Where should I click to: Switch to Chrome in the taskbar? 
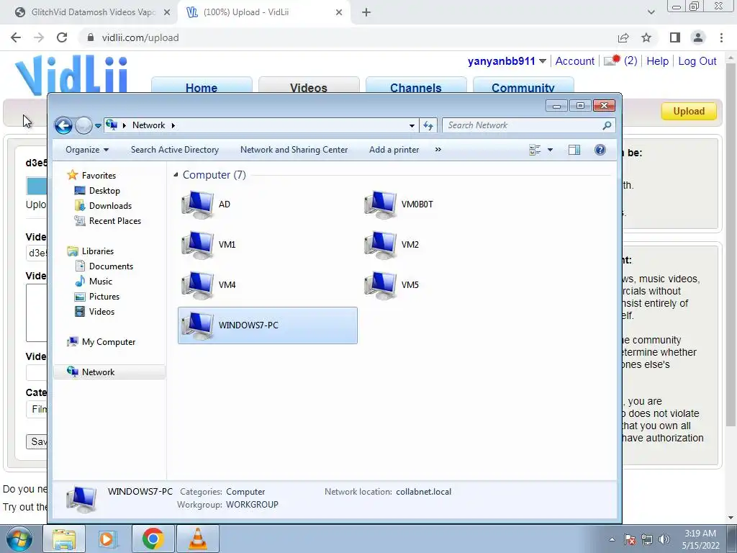(153, 539)
